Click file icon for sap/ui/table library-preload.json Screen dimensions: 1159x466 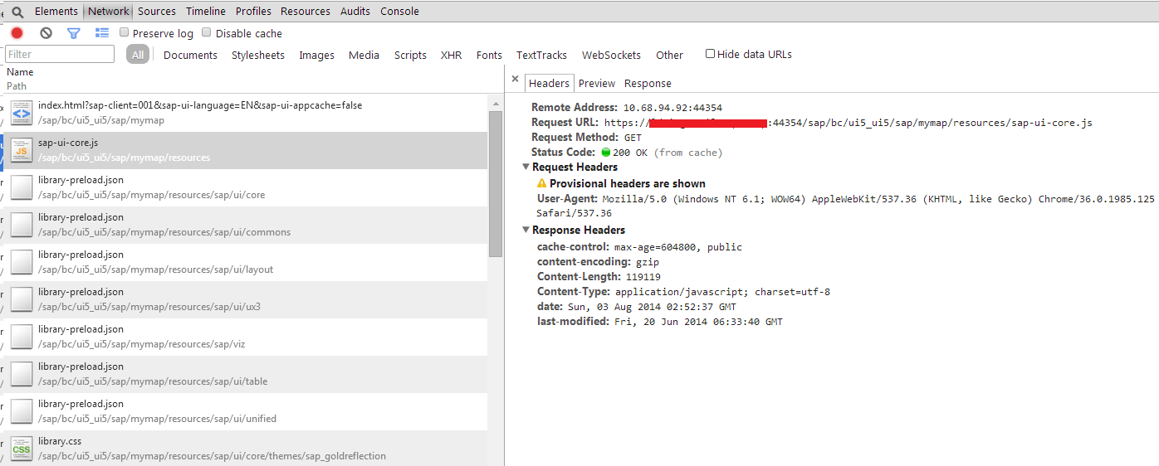[x=22, y=373]
